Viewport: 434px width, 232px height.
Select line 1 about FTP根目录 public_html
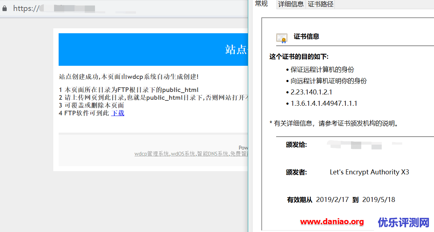pyautogui.click(x=129, y=90)
